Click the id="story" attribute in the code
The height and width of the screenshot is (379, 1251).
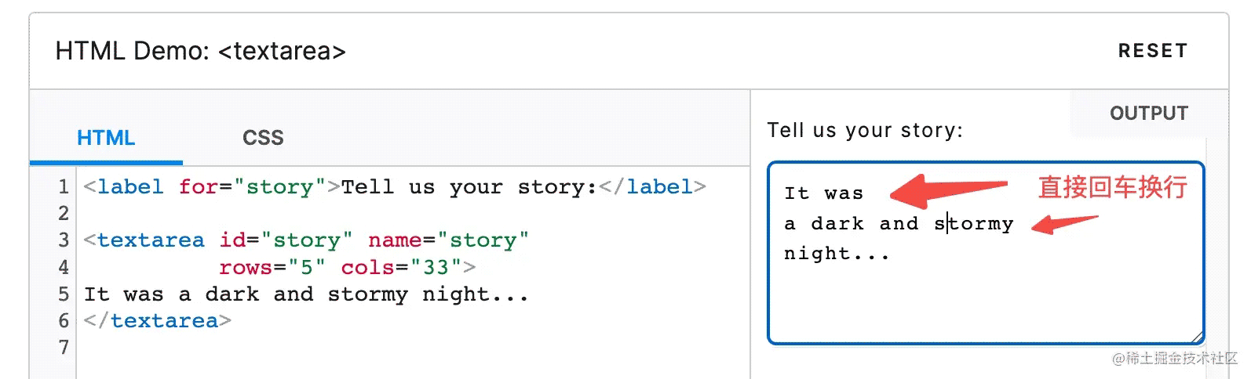tap(286, 240)
